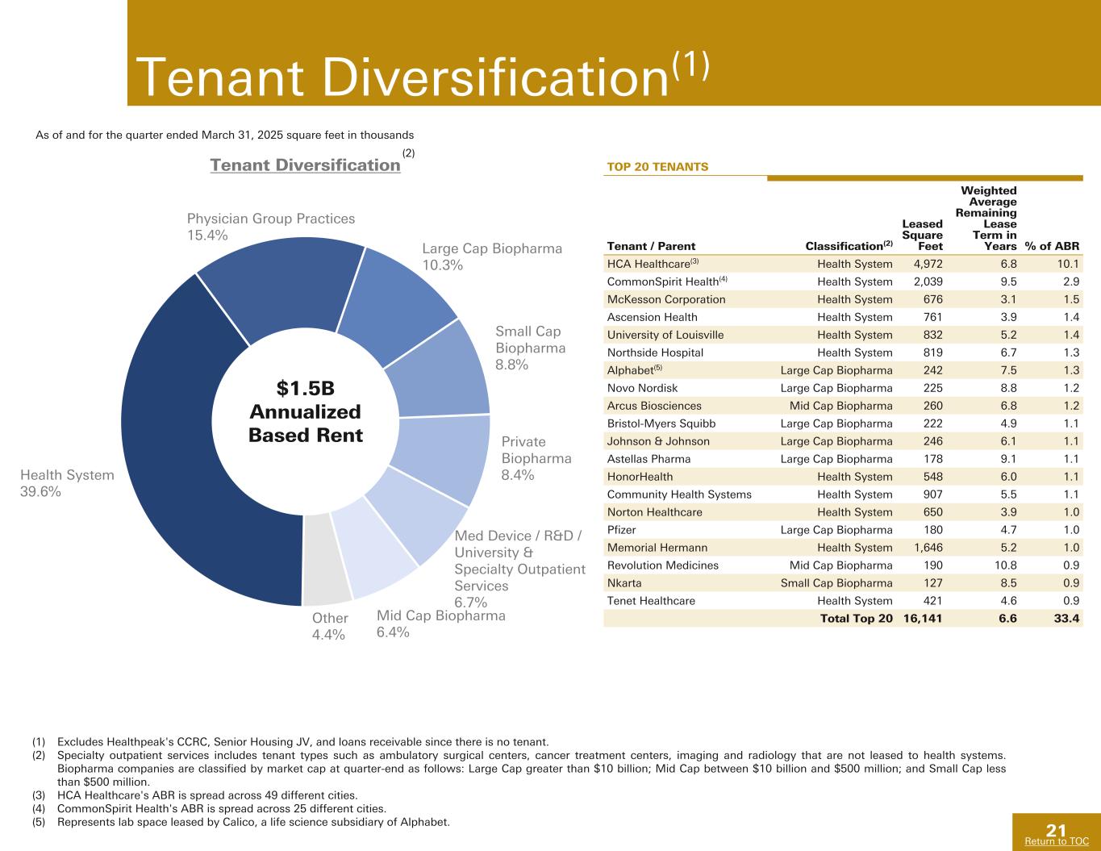
Task: Click the Return to TOC link
Action: (x=1057, y=841)
